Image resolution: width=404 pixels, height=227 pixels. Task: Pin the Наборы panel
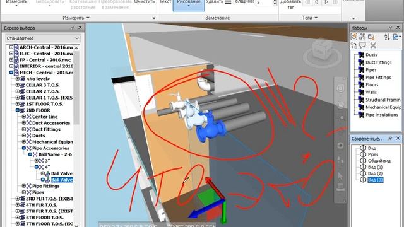(x=391, y=28)
